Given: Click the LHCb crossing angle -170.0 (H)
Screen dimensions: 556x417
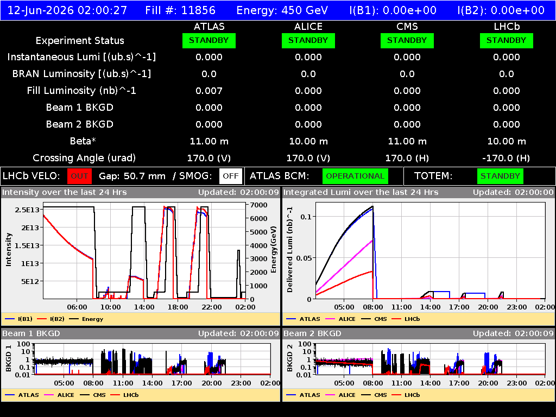Looking at the screenshot, I should coord(507,158).
